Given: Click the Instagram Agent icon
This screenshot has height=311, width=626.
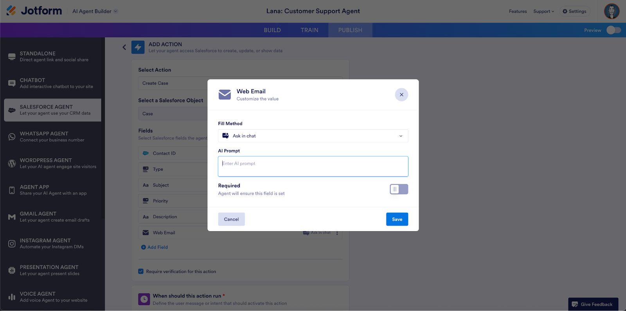Looking at the screenshot, I should pyautogui.click(x=12, y=244).
